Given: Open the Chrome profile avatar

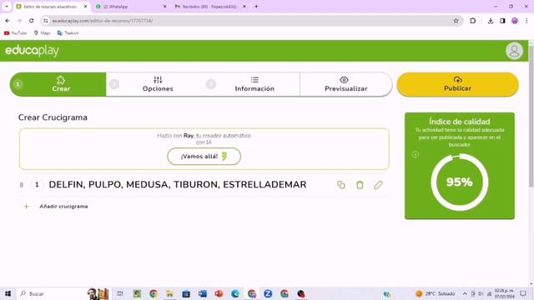Looking at the screenshot, I should coord(515,21).
